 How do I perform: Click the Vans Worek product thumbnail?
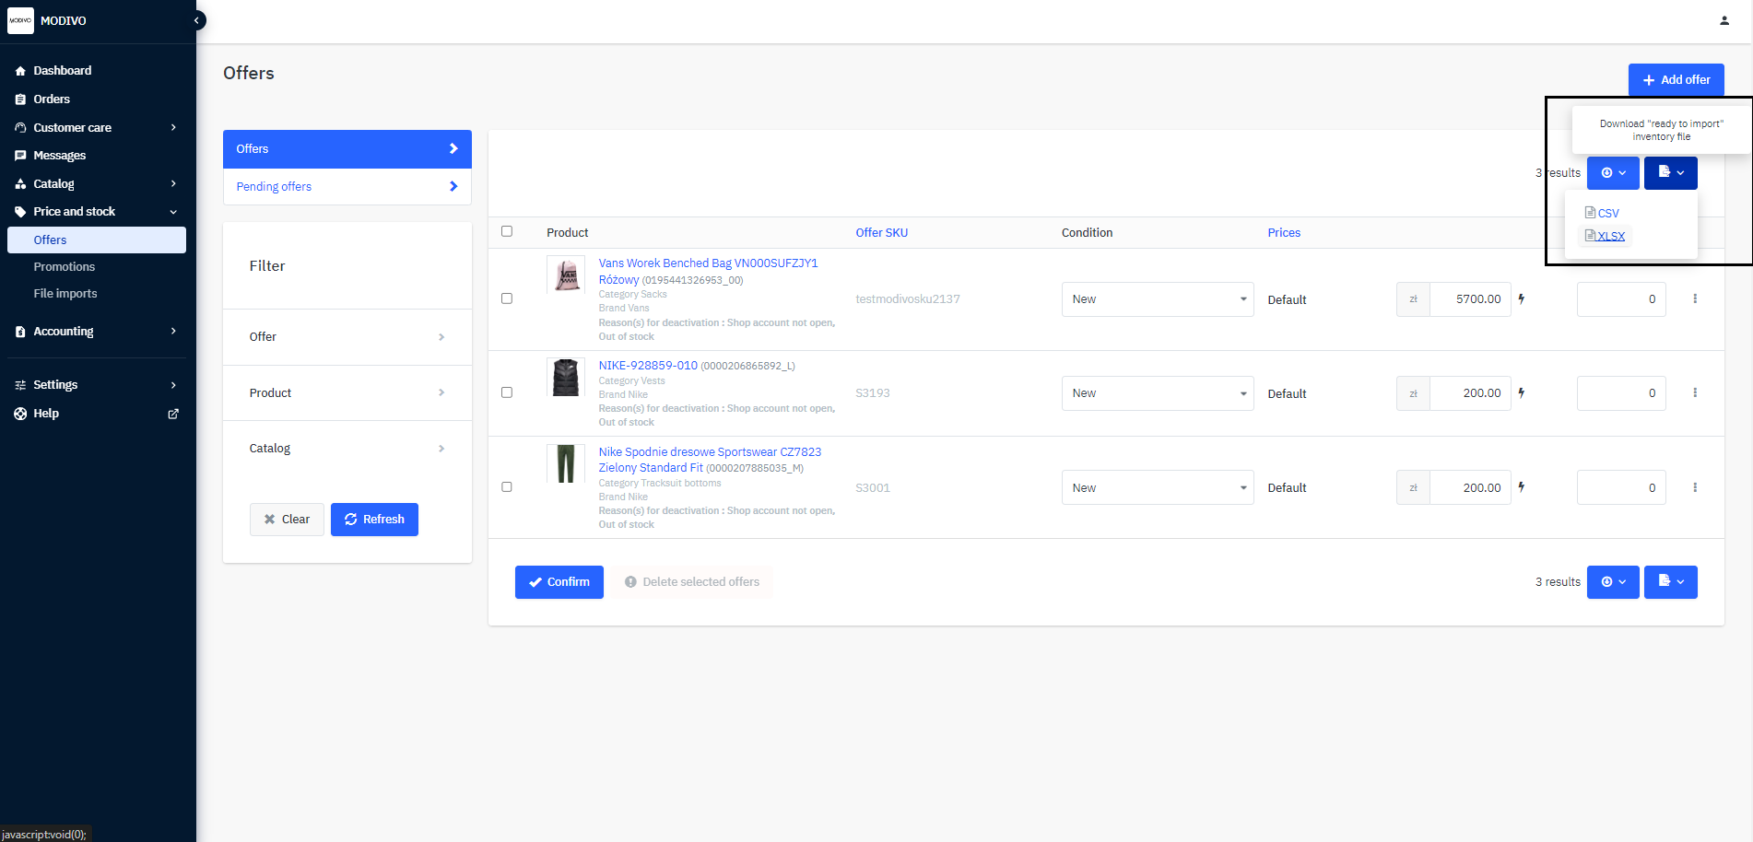tap(565, 275)
